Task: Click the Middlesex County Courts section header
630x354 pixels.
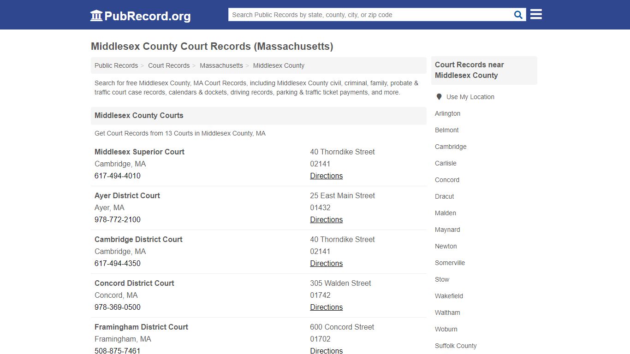Action: (139, 115)
